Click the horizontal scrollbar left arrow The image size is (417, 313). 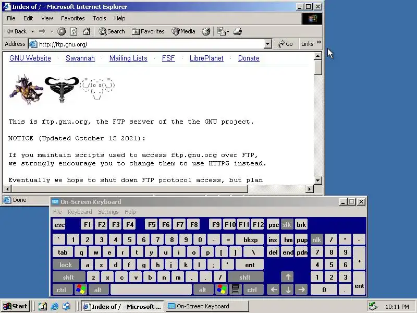click(x=7, y=189)
